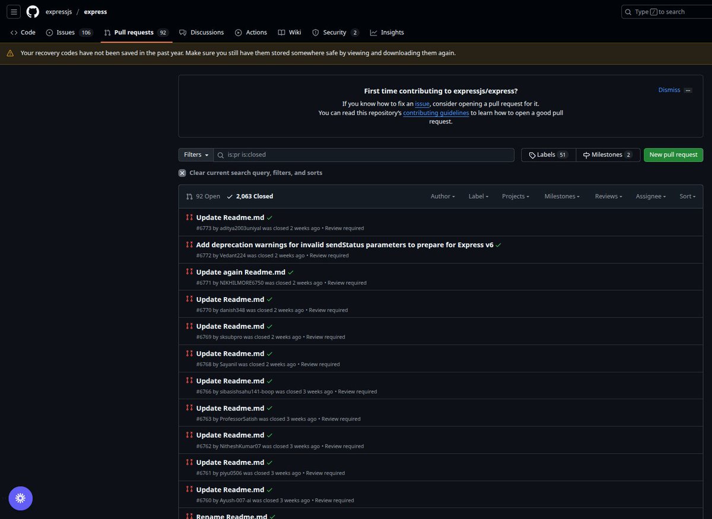Expand the Author filter dropdown
The width and height of the screenshot is (712, 519).
443,196
